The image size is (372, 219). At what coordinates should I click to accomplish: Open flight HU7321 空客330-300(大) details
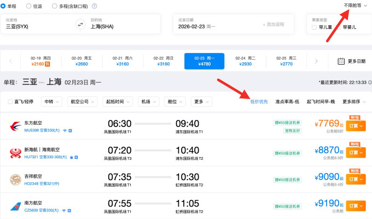[45, 157]
